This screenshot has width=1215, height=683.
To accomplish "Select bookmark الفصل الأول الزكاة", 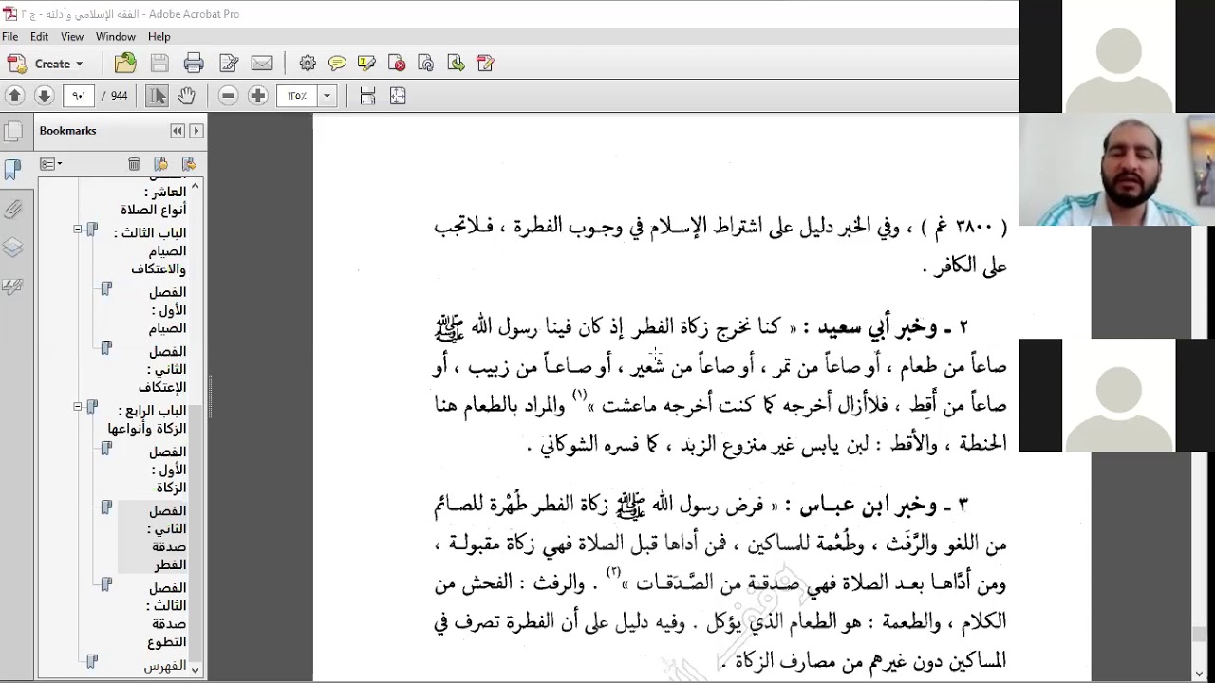I will click(x=167, y=470).
